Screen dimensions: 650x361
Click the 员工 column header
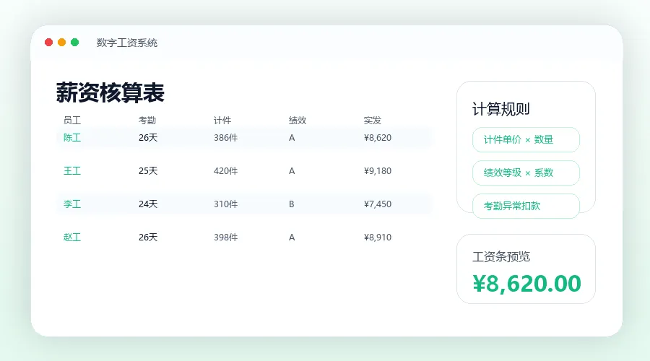(x=72, y=120)
